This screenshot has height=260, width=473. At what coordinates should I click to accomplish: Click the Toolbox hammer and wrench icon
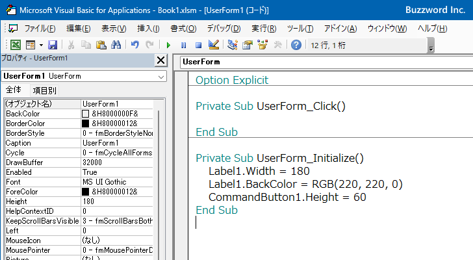277,45
